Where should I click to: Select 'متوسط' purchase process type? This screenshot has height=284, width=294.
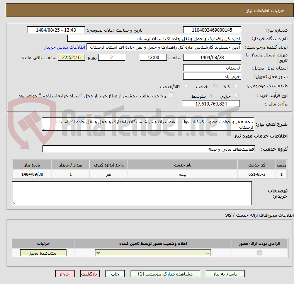(211, 95)
